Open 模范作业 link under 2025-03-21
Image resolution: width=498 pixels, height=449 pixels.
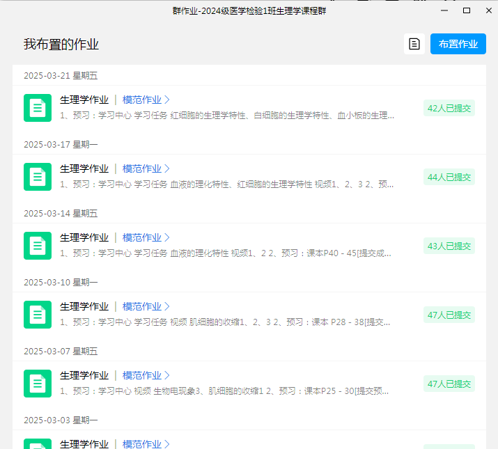(142, 100)
